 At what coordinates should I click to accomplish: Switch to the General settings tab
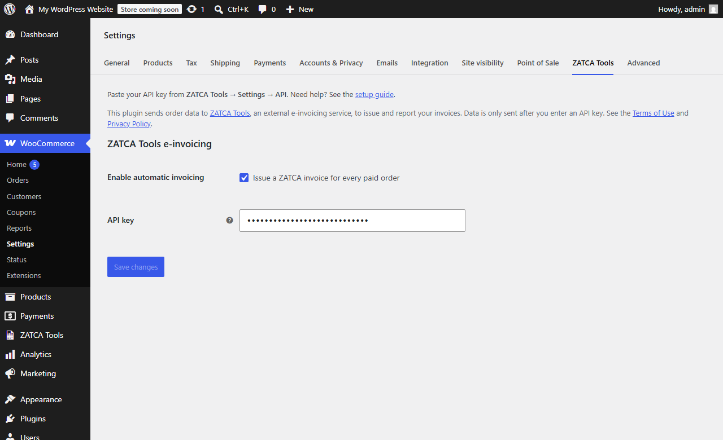click(x=117, y=63)
